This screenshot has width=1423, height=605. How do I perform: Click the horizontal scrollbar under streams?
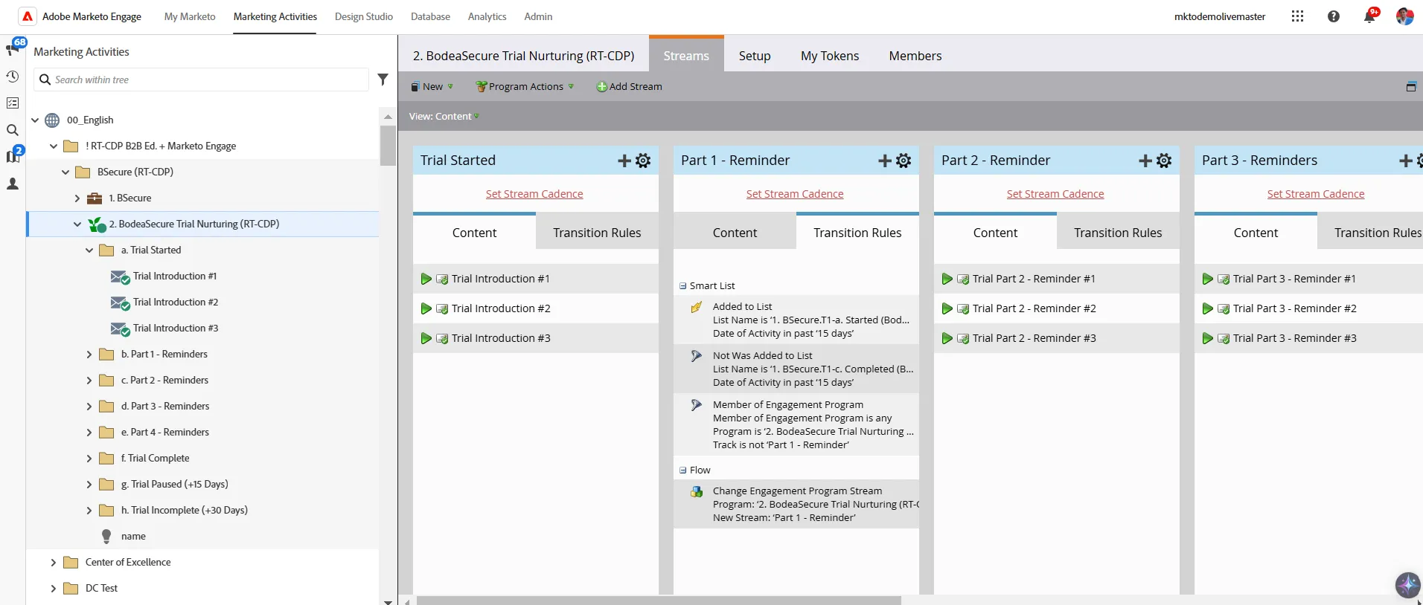point(658,600)
